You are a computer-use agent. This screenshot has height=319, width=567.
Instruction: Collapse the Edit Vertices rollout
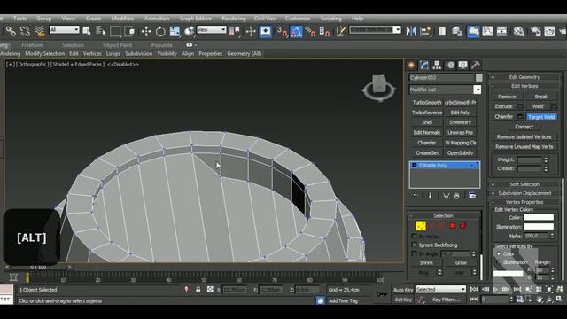[x=524, y=86]
